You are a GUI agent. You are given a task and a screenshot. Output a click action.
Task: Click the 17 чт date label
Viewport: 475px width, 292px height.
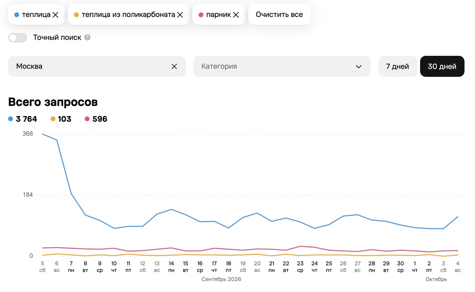pyautogui.click(x=214, y=267)
